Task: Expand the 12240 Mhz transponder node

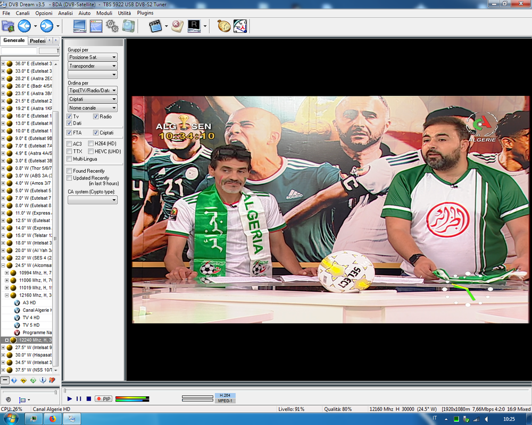Action: coord(7,340)
